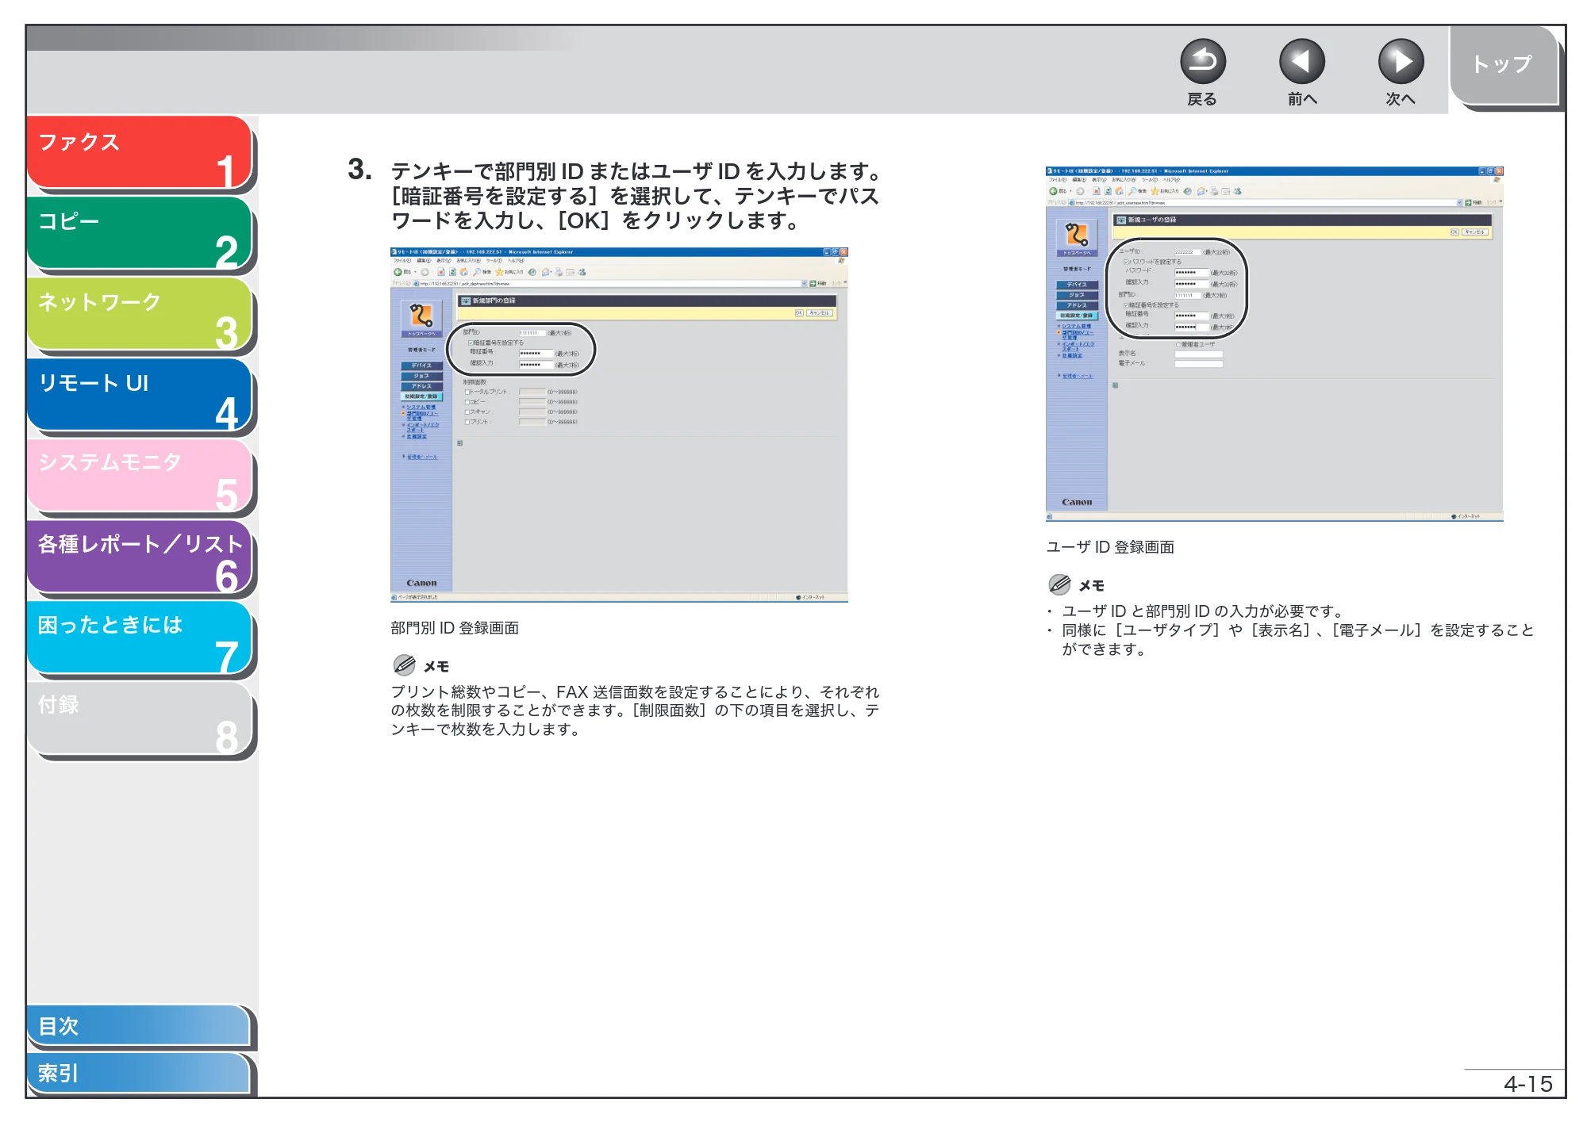
Task: Click the 部門別 ID registration screenshot thumbnail
Action: coord(619,425)
